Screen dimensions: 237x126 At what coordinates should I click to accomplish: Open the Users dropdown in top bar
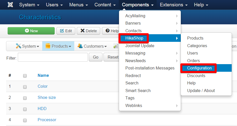coord(54,5)
